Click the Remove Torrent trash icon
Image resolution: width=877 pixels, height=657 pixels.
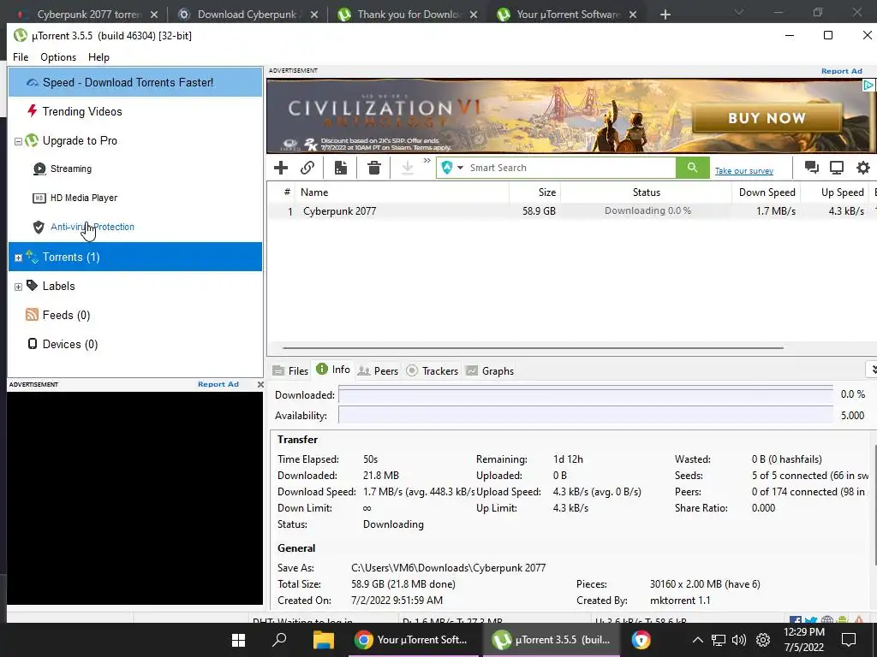pos(374,168)
